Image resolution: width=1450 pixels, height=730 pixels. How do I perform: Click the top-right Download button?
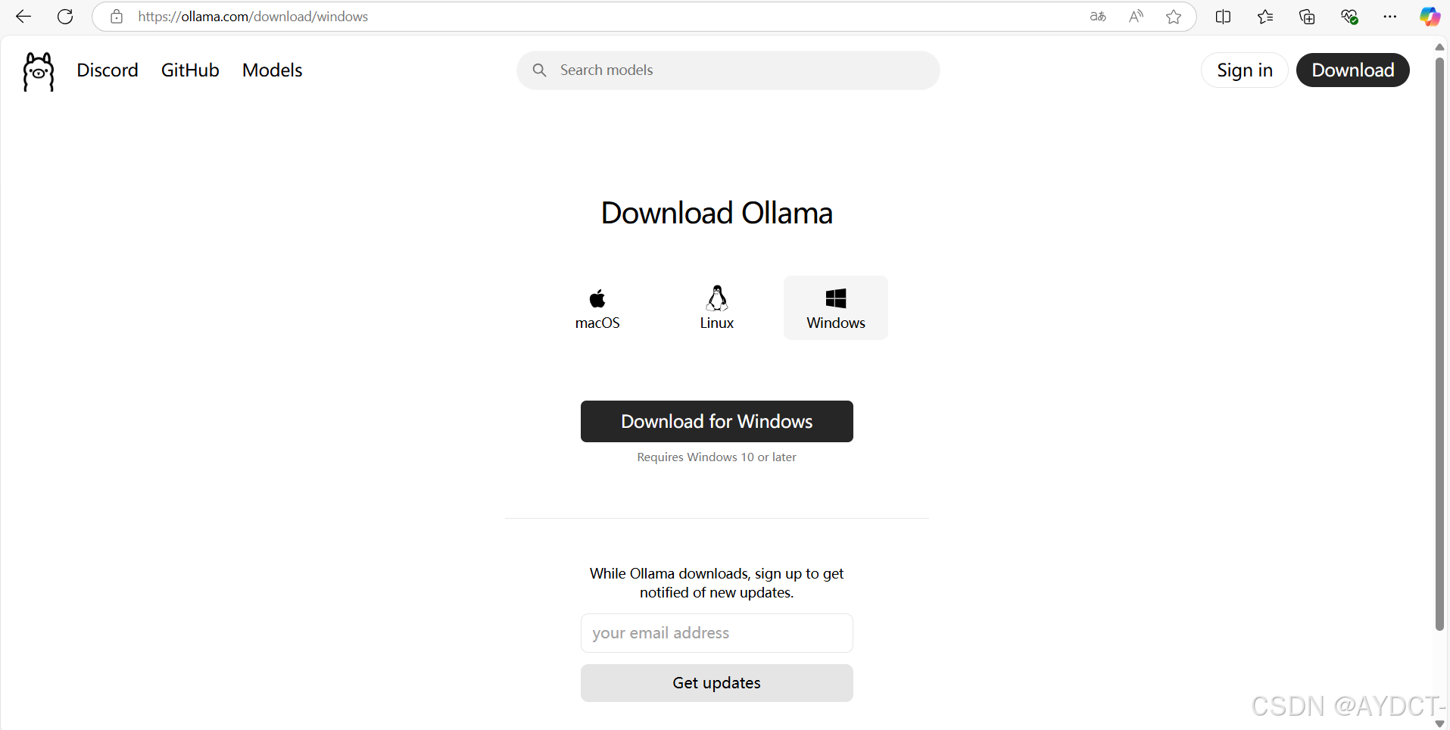pyautogui.click(x=1353, y=70)
